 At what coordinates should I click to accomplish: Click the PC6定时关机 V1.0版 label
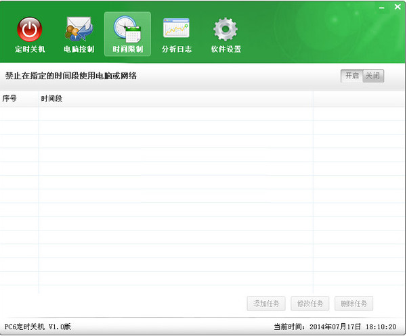(38, 327)
